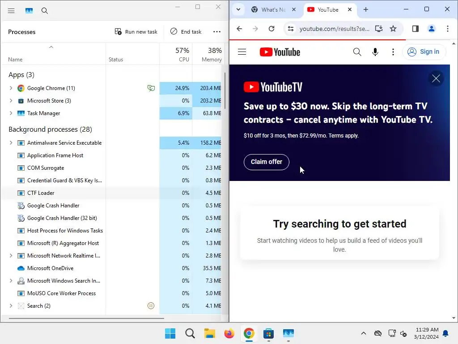This screenshot has width=458, height=344.
Task: Click End task button
Action: tap(186, 32)
